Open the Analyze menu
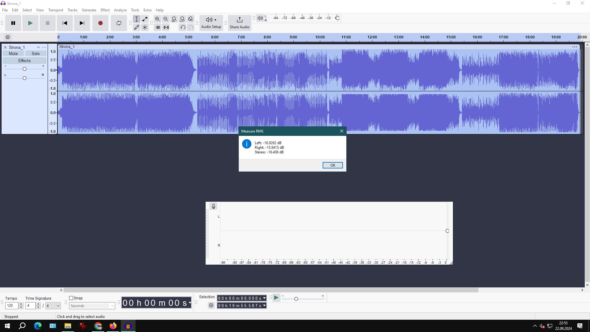590x332 pixels. point(120,10)
